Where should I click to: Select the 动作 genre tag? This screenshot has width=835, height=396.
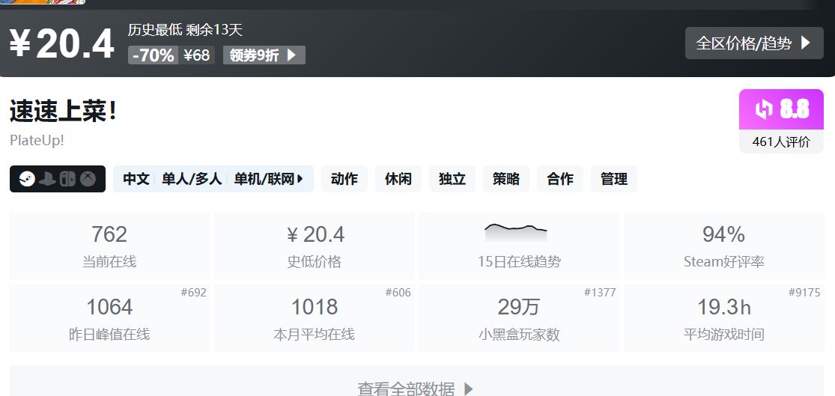[344, 179]
